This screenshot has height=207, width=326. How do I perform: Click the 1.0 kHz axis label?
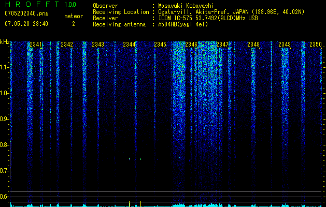(4, 93)
